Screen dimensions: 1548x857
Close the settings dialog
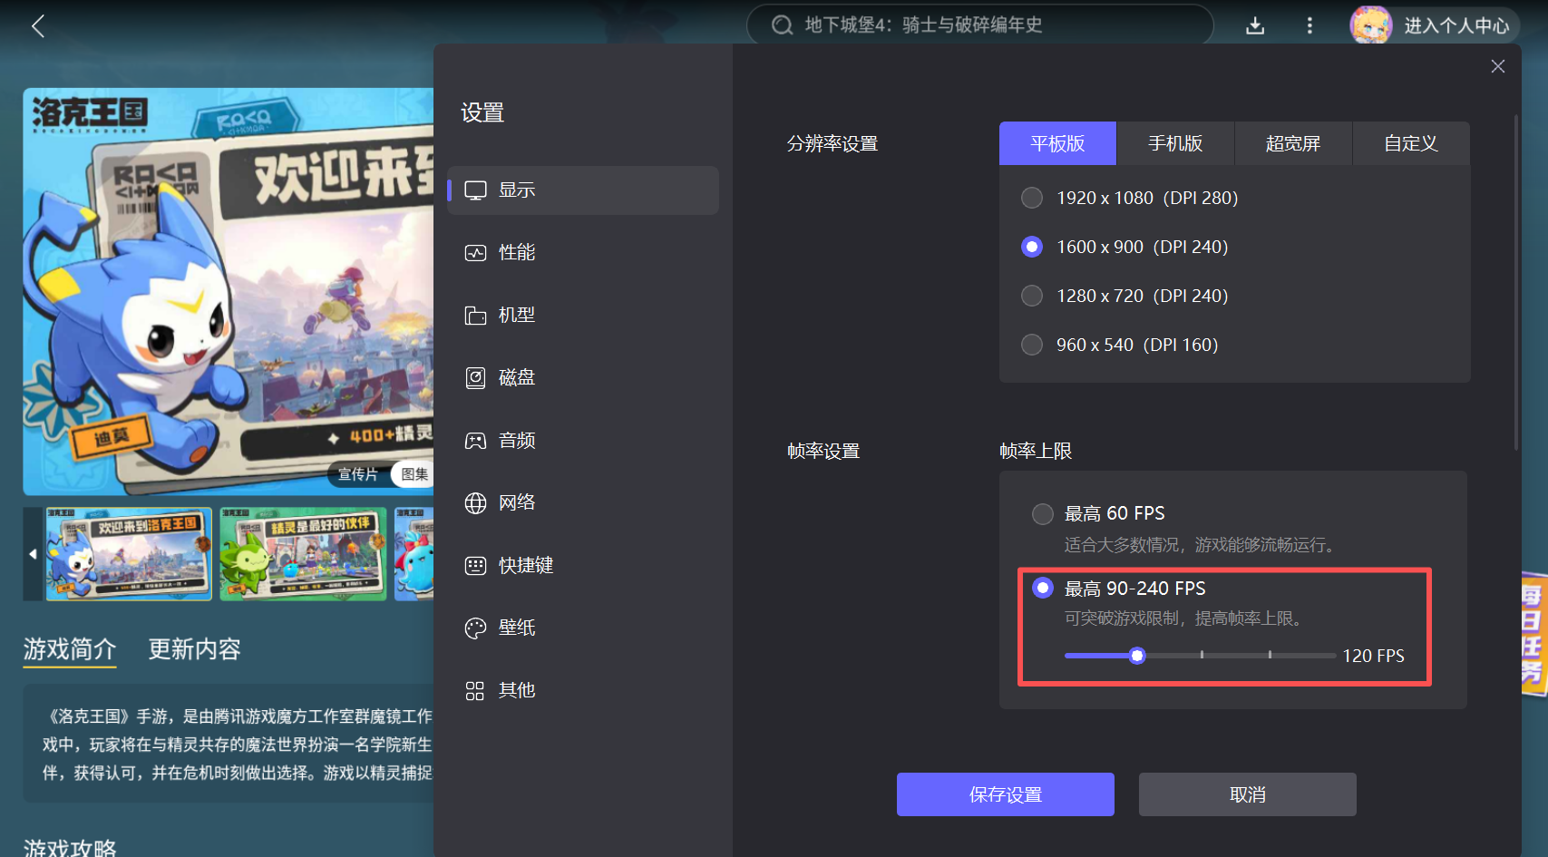[1498, 66]
